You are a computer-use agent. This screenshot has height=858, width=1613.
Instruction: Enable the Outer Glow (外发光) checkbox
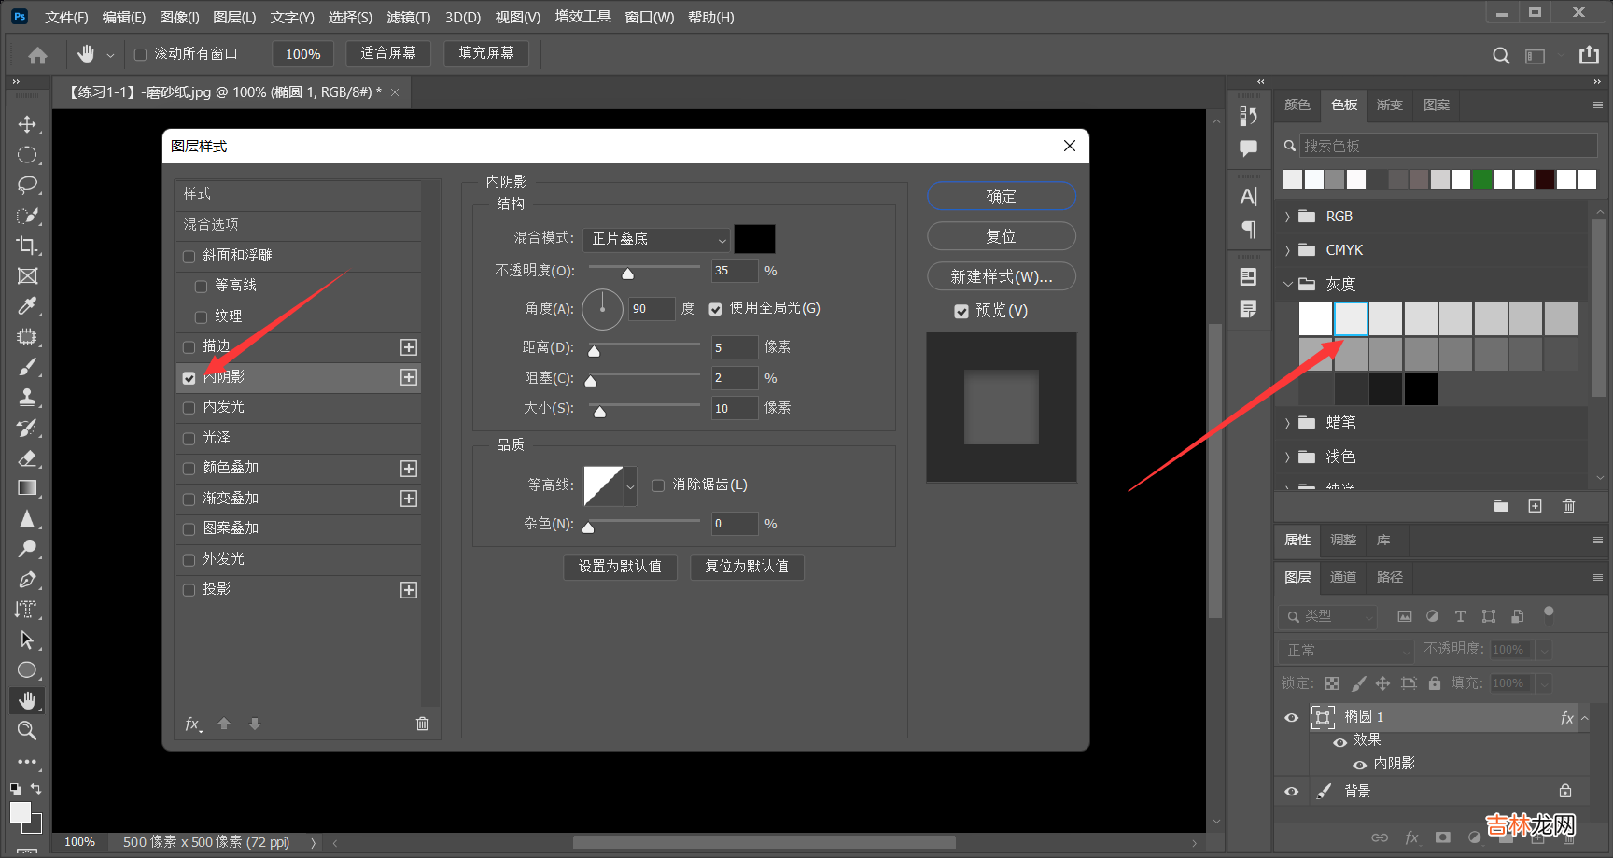(189, 559)
